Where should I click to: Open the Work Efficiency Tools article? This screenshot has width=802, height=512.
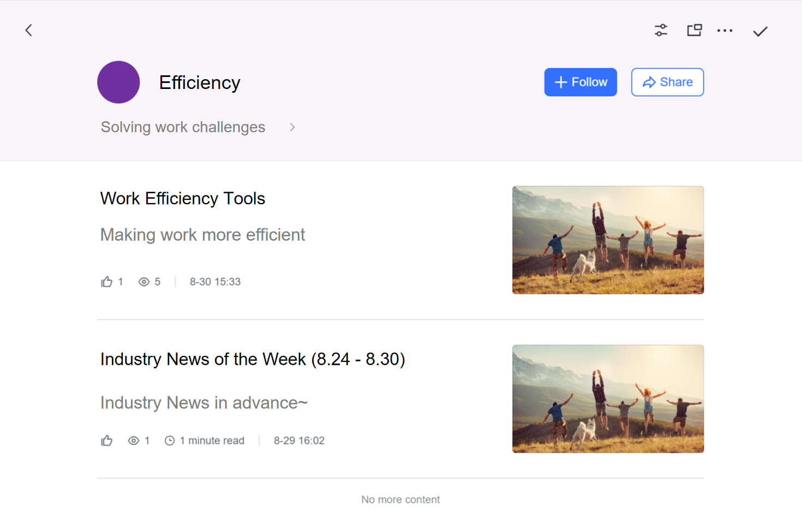182,198
